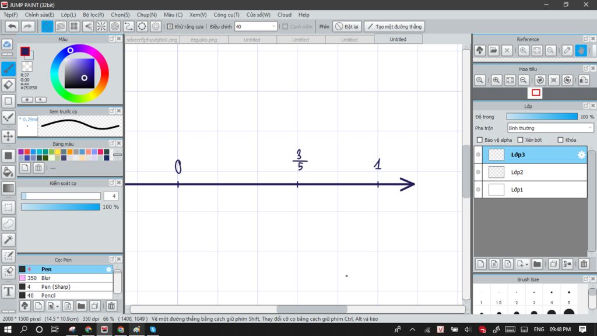Viewport: 597px width, 336px height.
Task: Open a file in the Reference panel
Action: pos(493,50)
